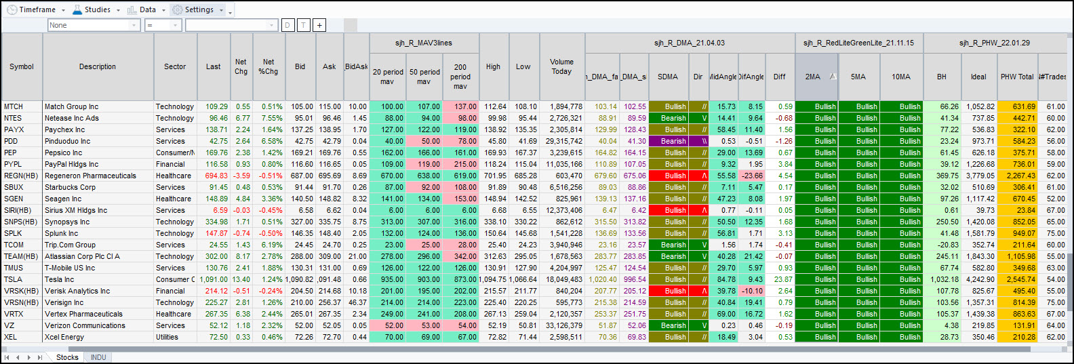1074x364 pixels.
Task: Click the 694.83 Last price cell
Action: point(214,176)
